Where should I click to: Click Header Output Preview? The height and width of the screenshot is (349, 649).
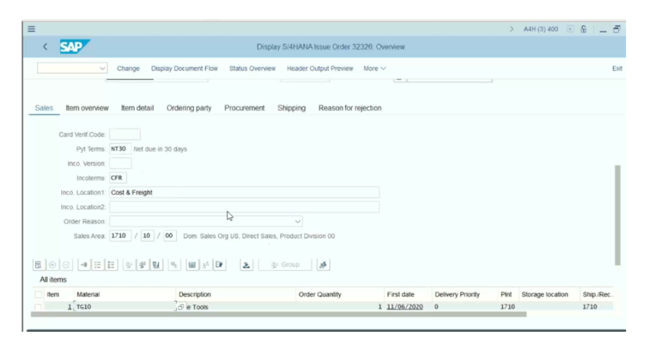320,69
